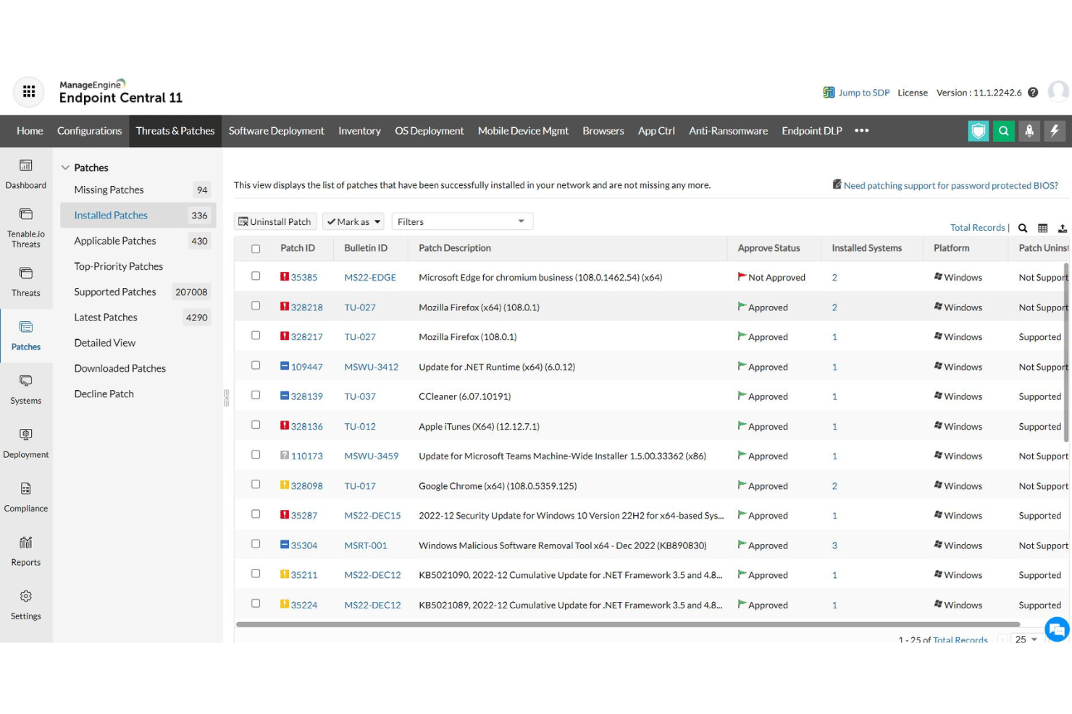Switch to the OS Deployment tab

429,131
